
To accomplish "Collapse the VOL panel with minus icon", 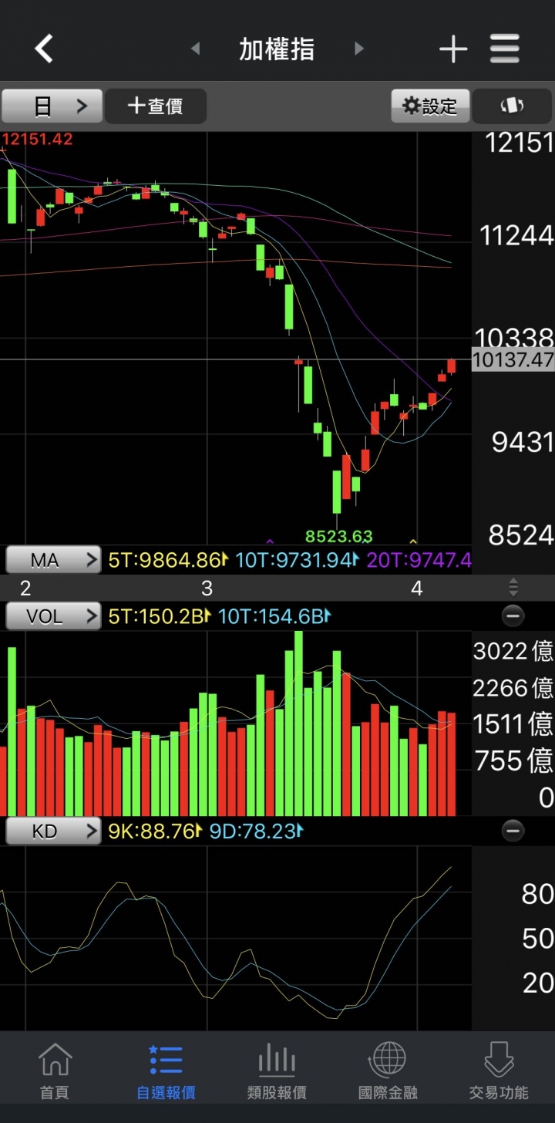I will (x=513, y=615).
